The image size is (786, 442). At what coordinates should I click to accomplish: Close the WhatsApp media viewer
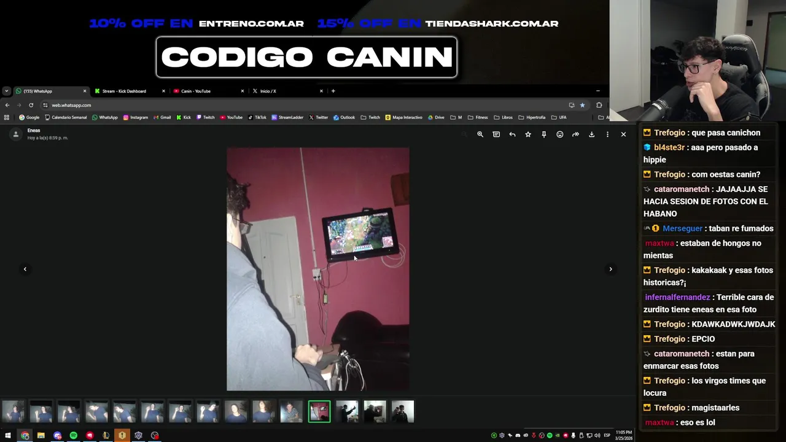click(623, 134)
